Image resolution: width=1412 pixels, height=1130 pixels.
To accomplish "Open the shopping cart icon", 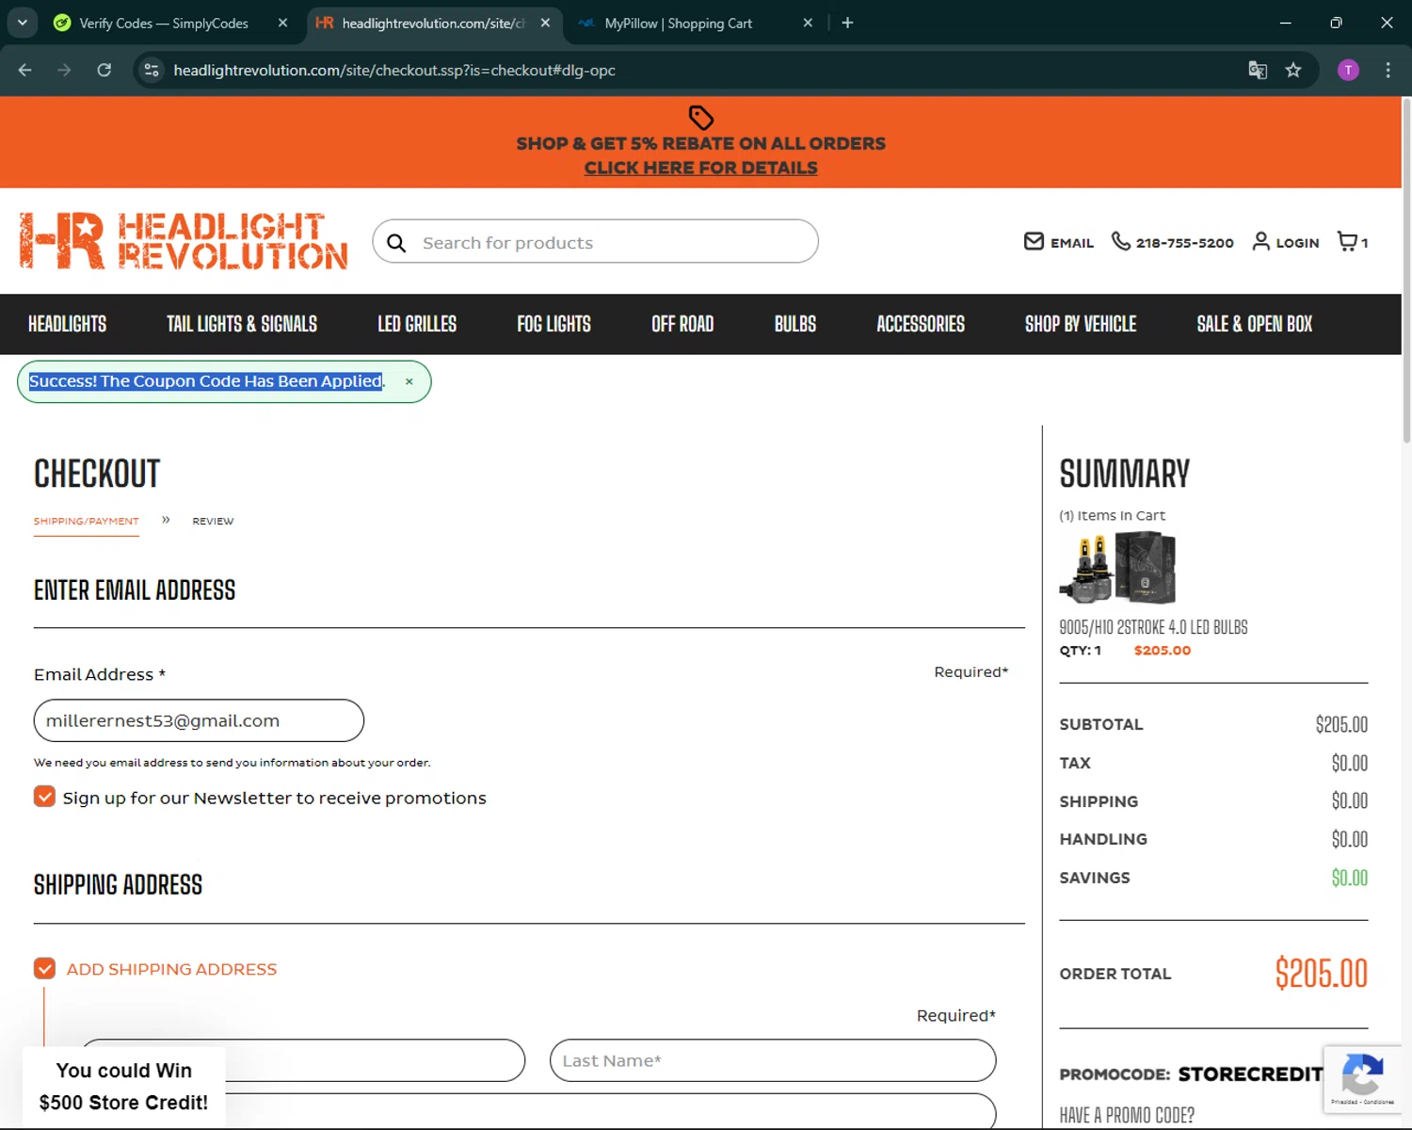I will click(1353, 242).
